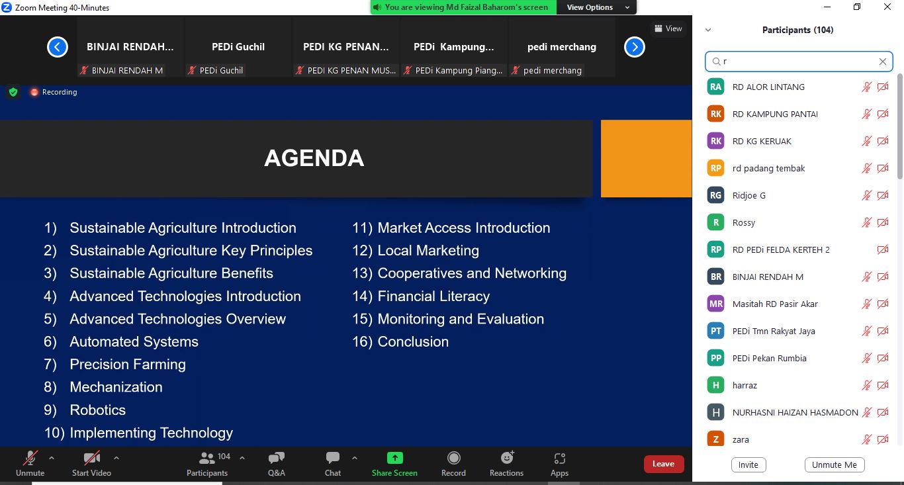Click the MR avatar for Masitah
This screenshot has height=485, width=904.
[x=715, y=304]
